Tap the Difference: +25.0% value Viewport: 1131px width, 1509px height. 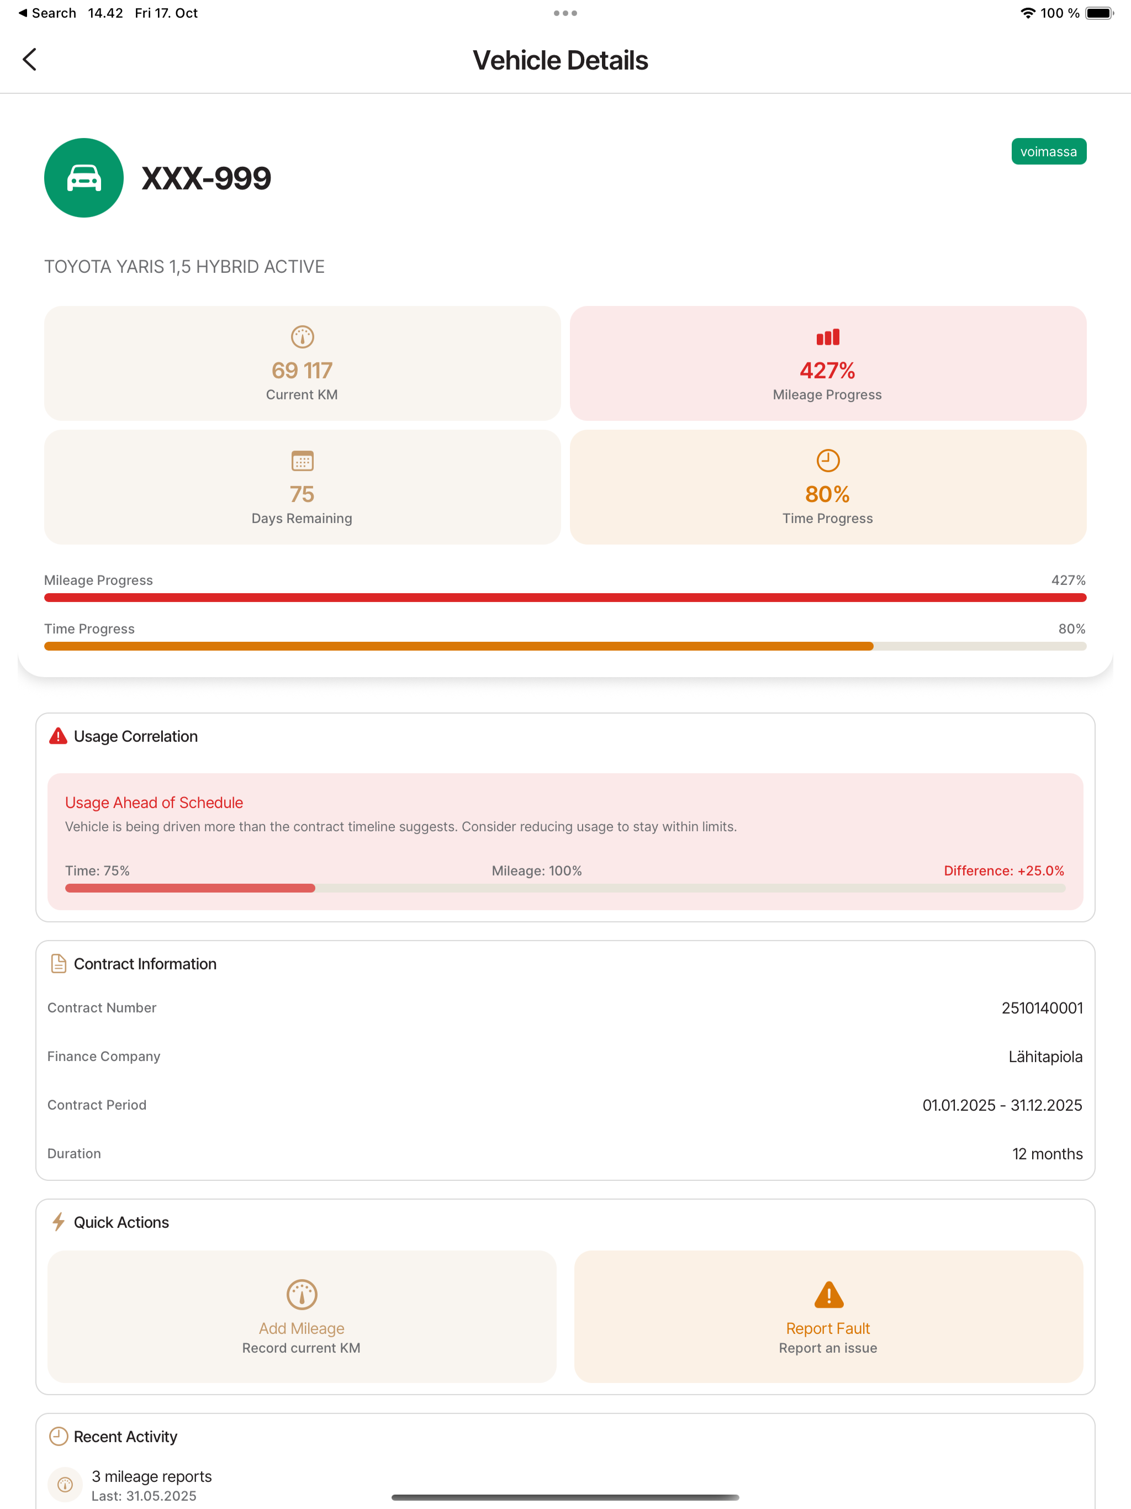click(1004, 870)
